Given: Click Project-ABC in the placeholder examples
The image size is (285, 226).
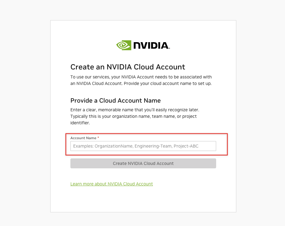Looking at the screenshot, I should 186,146.
